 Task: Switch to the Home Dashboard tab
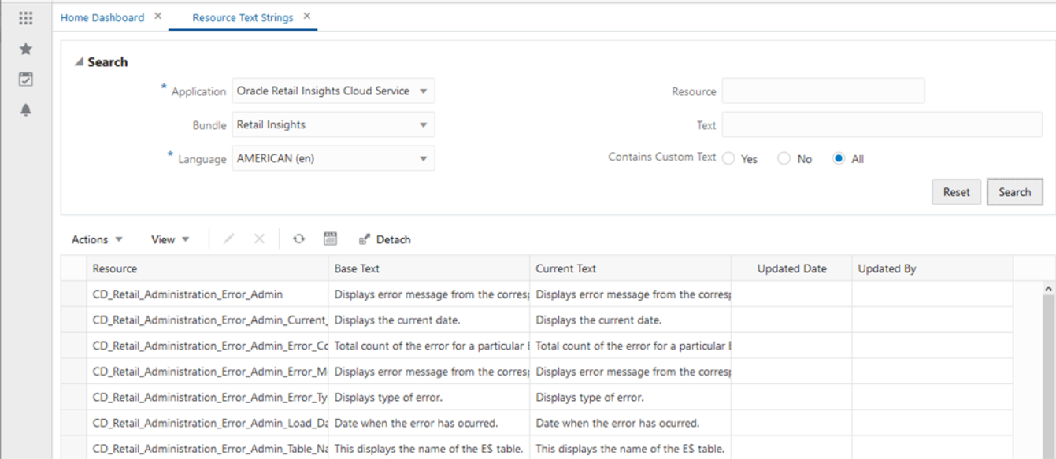coord(102,17)
